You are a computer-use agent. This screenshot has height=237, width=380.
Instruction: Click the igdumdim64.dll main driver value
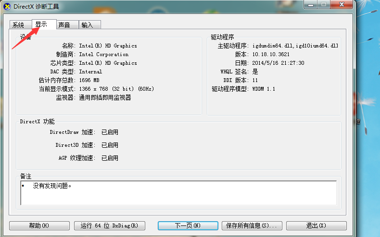(x=295, y=46)
